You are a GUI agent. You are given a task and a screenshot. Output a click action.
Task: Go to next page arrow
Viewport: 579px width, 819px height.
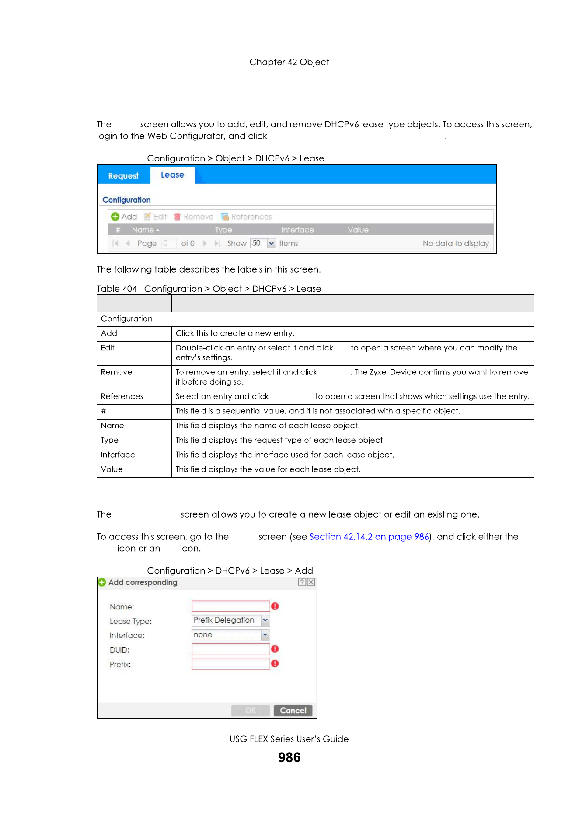[205, 243]
